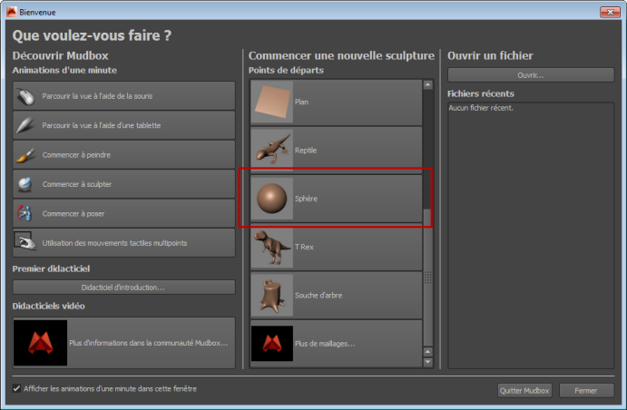Click the Plus de maillages… label

click(325, 344)
